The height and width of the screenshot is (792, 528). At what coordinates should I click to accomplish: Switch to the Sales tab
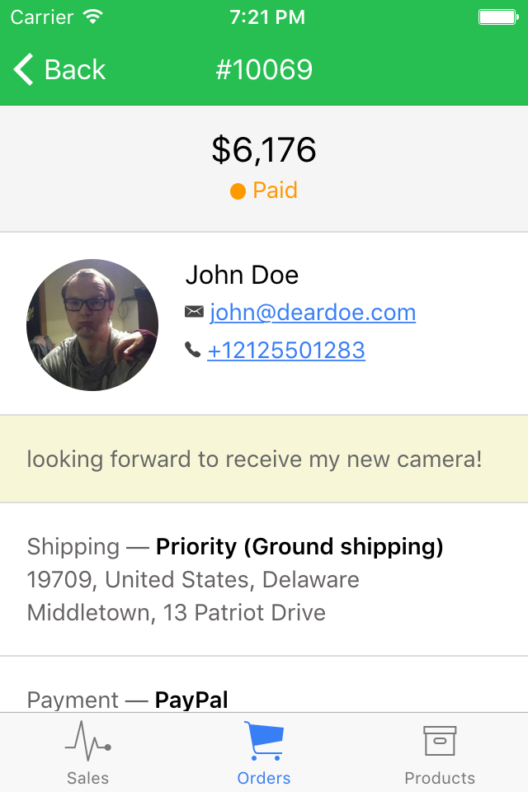click(88, 752)
